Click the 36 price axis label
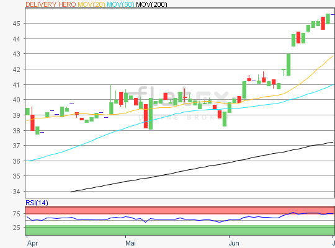335x248 pixels. pos(17,161)
